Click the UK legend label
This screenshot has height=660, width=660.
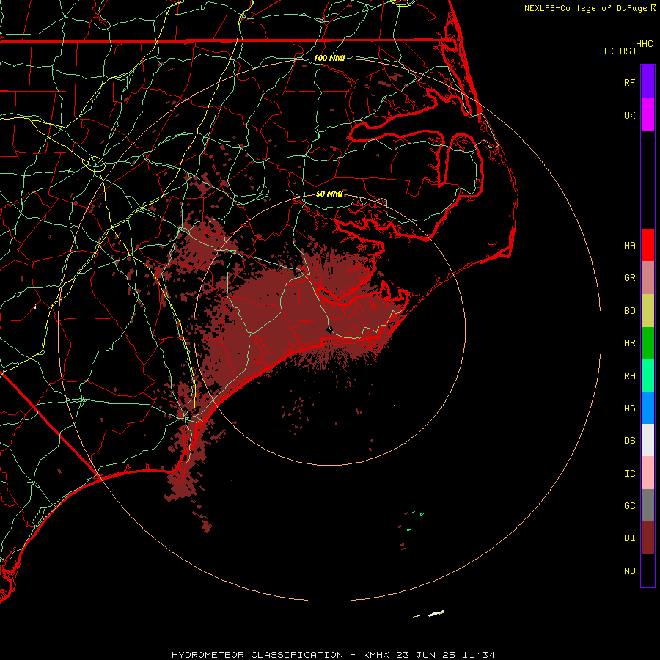coord(629,115)
